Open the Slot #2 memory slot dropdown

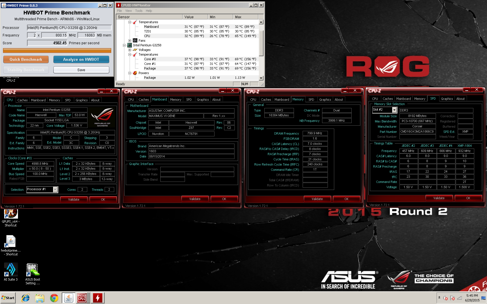[394, 110]
